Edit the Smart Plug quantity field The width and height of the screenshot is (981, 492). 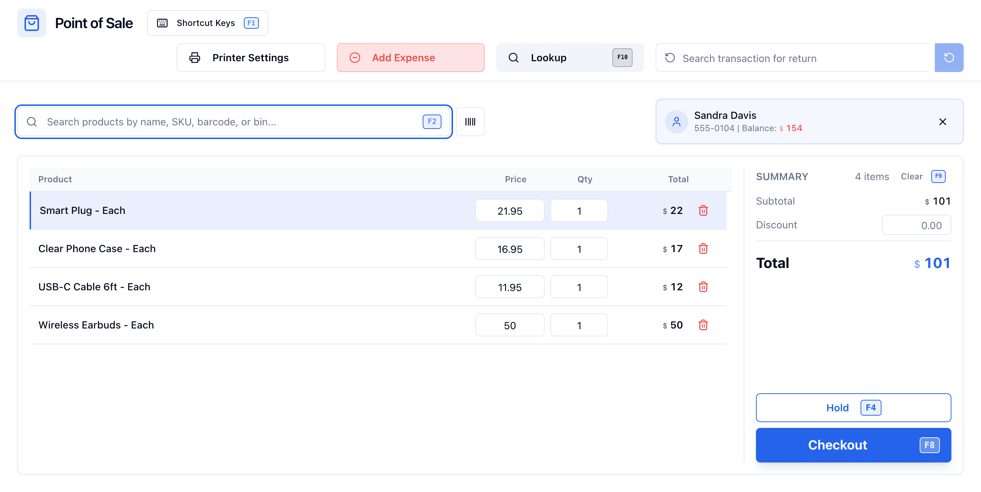[x=579, y=211]
